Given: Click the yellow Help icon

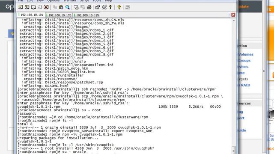Looking at the screenshot, I should 119,7.
